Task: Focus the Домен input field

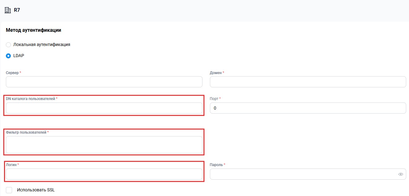Action: point(308,82)
